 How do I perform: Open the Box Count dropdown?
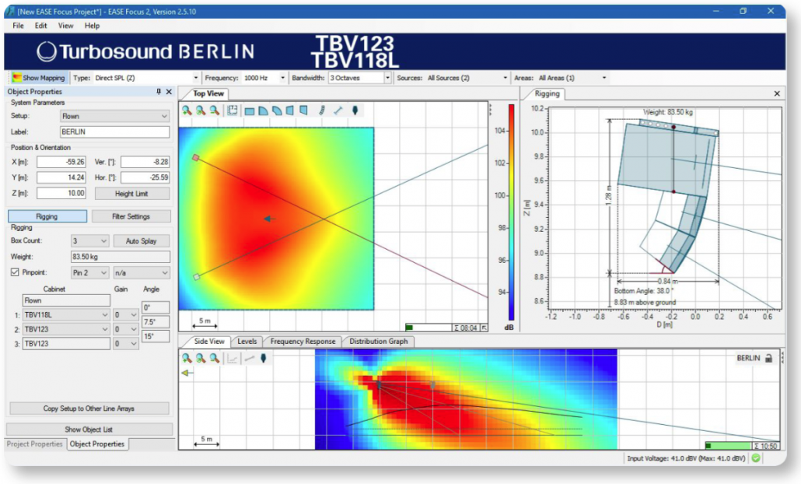click(90, 240)
